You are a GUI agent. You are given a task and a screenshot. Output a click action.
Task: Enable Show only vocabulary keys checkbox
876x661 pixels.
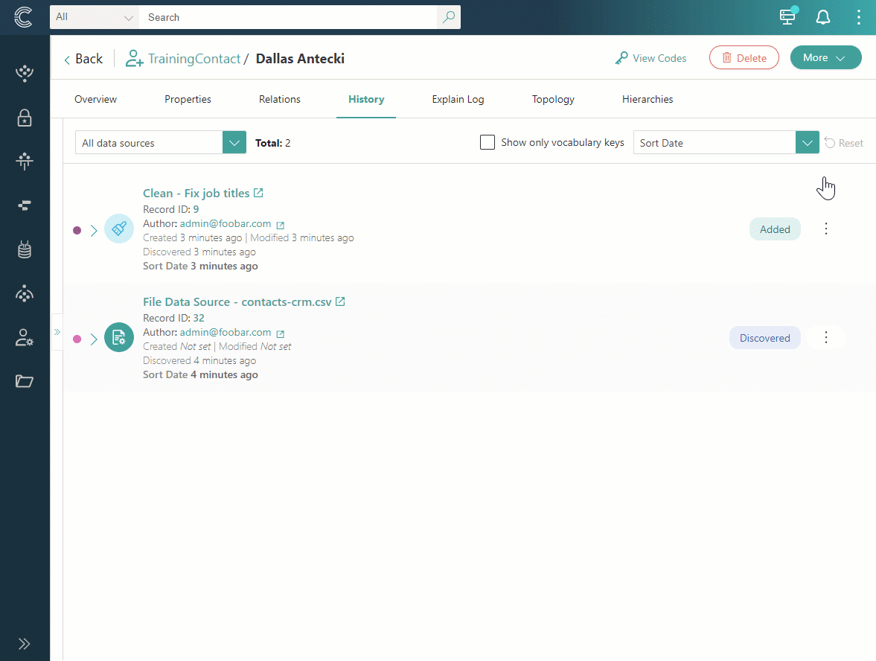(487, 142)
